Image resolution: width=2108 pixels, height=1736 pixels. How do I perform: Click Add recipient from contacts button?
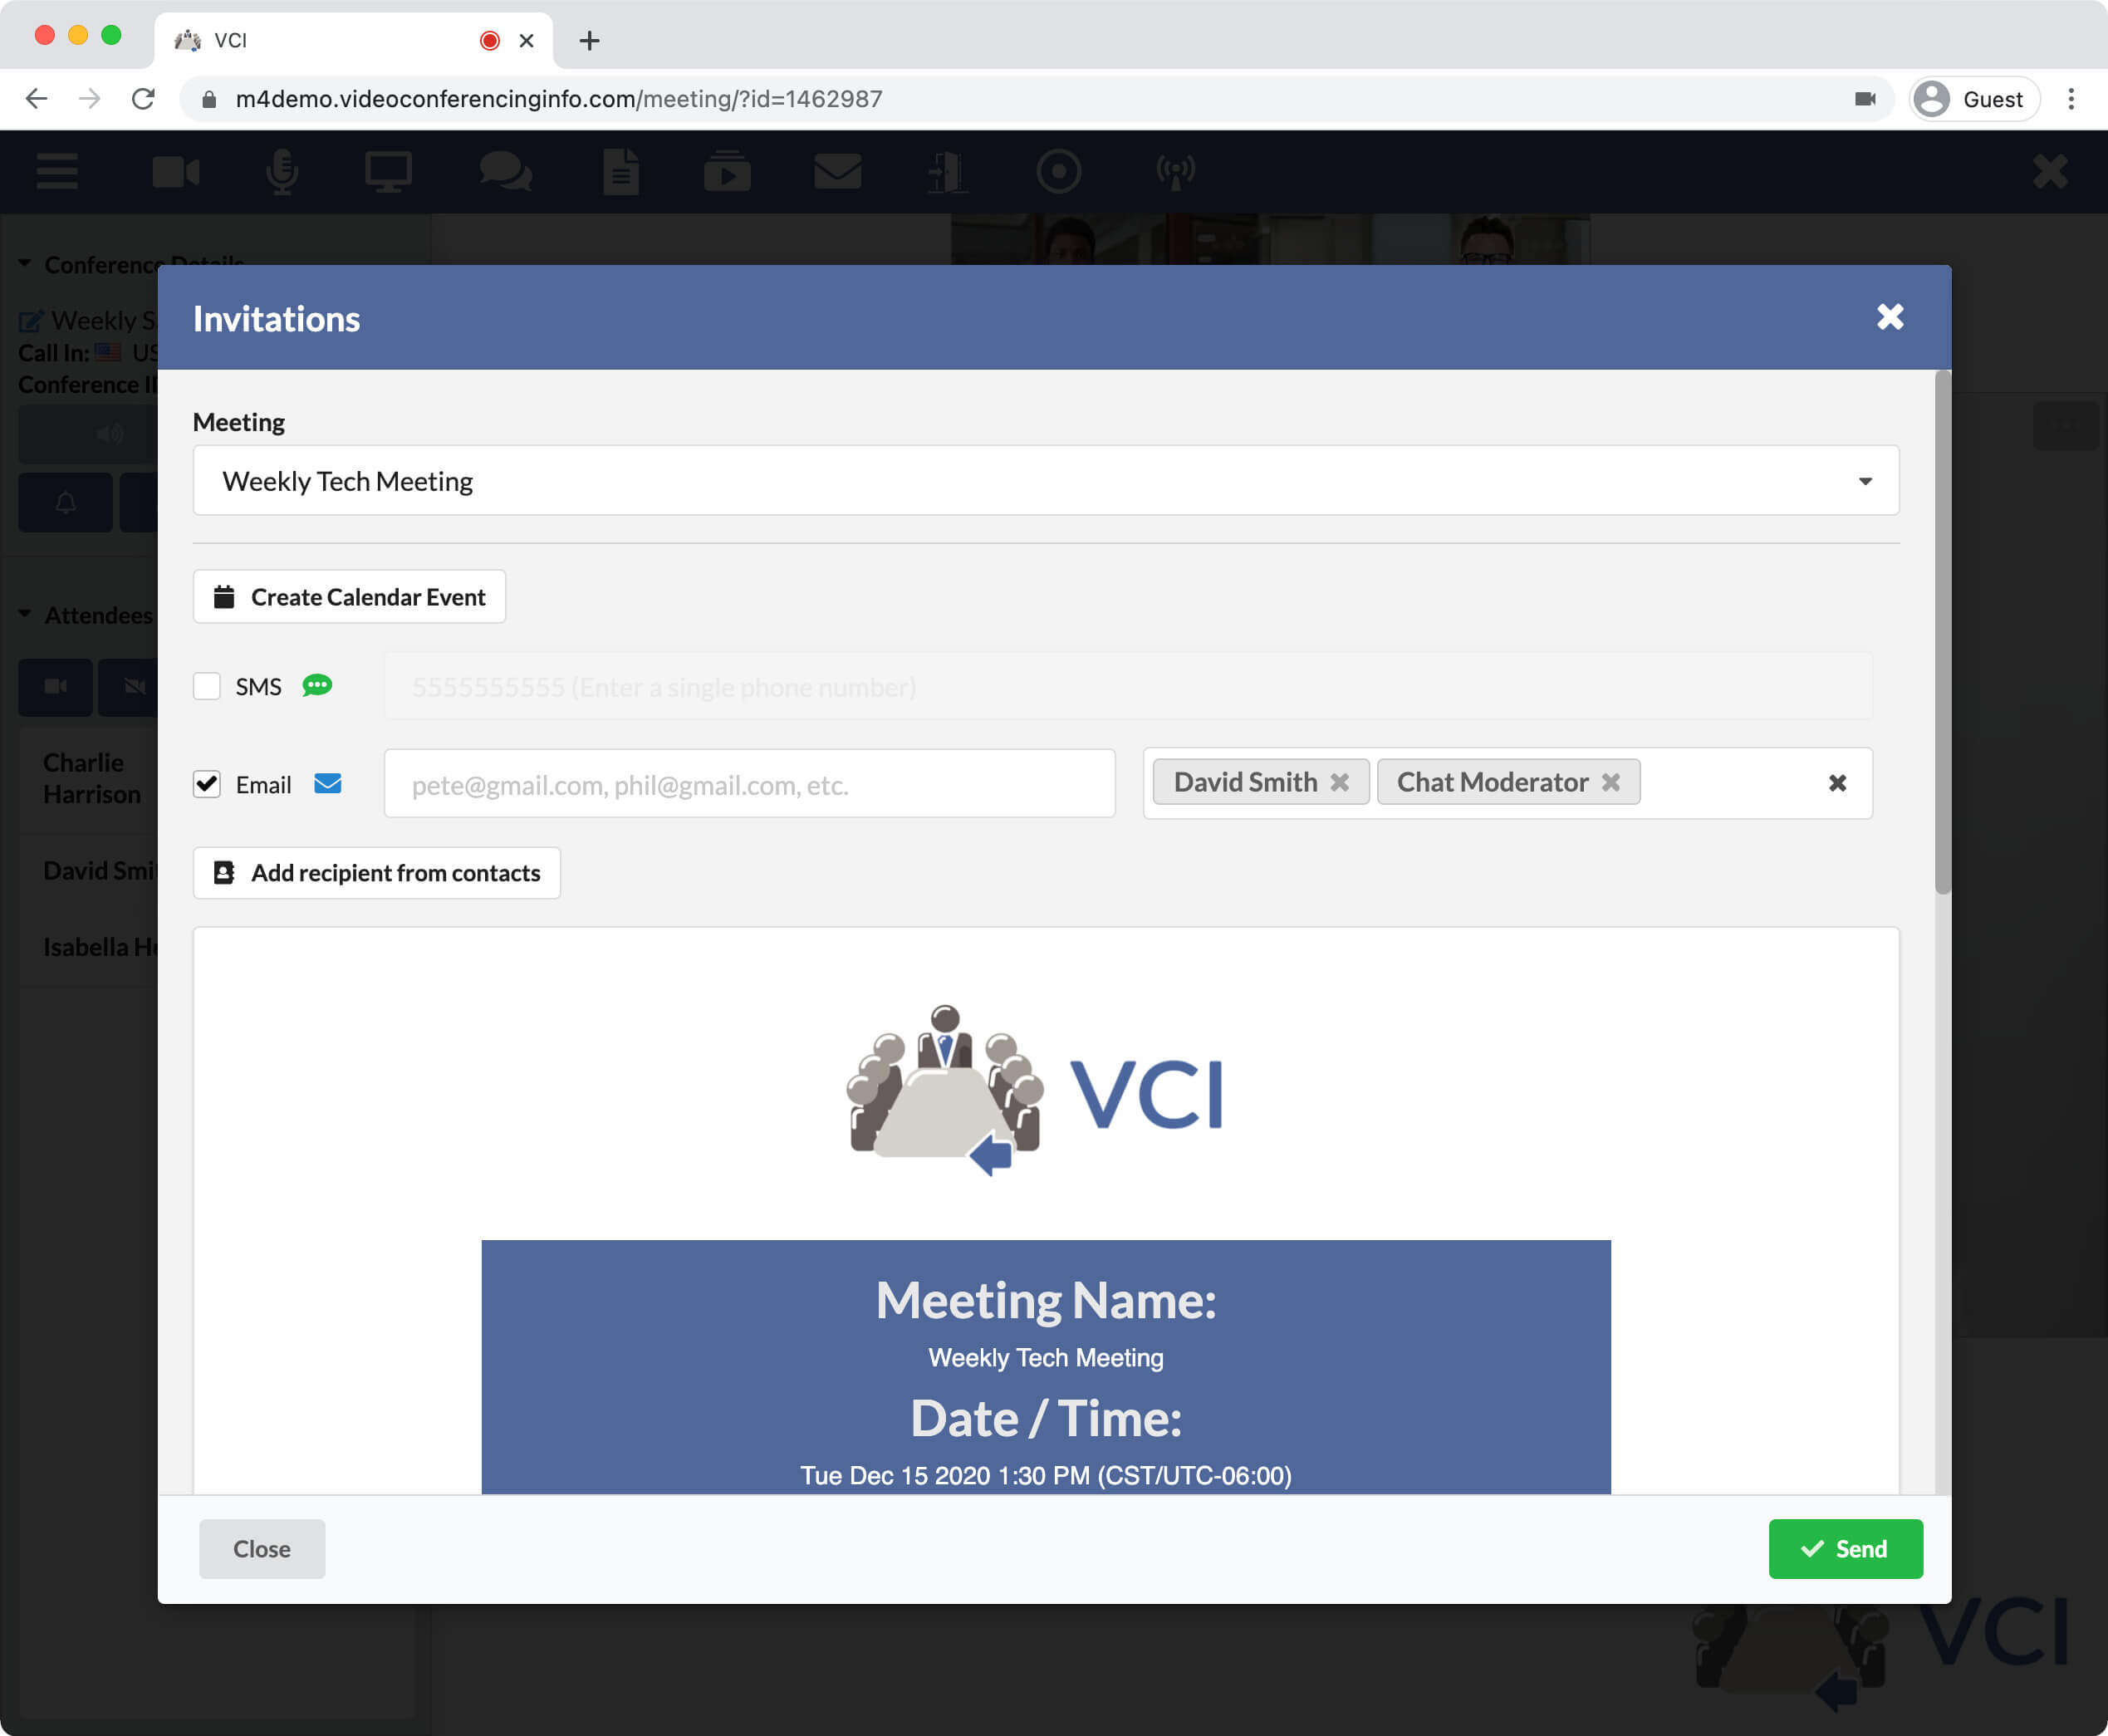point(376,872)
